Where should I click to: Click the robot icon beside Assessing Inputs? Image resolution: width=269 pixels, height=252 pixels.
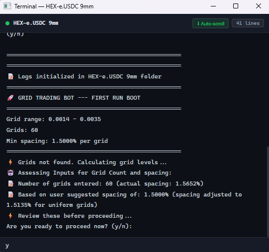[x=10, y=173]
